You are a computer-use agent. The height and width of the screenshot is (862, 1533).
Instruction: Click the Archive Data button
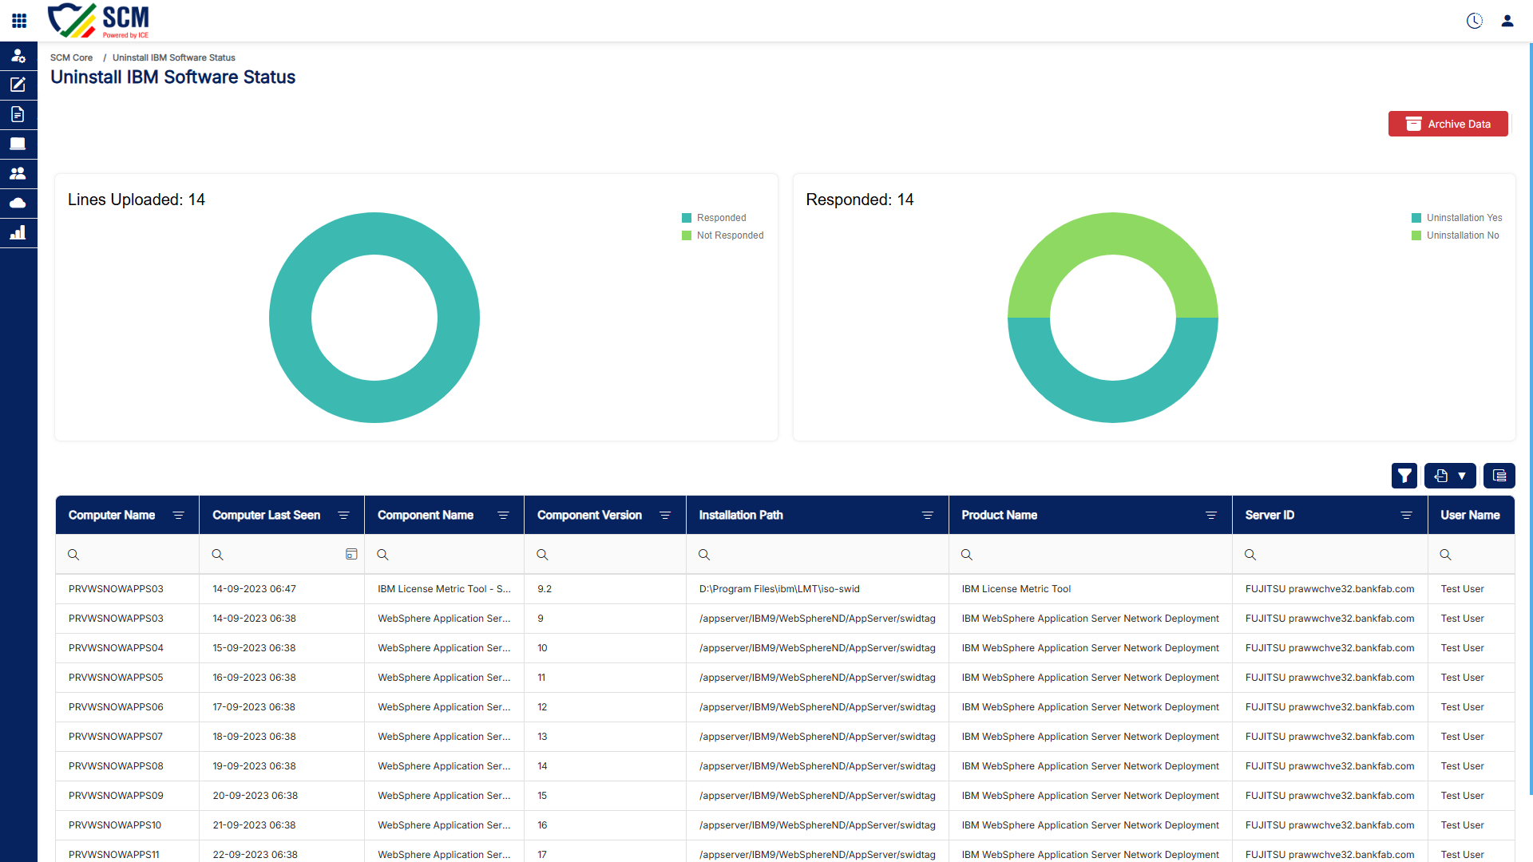1448,124
